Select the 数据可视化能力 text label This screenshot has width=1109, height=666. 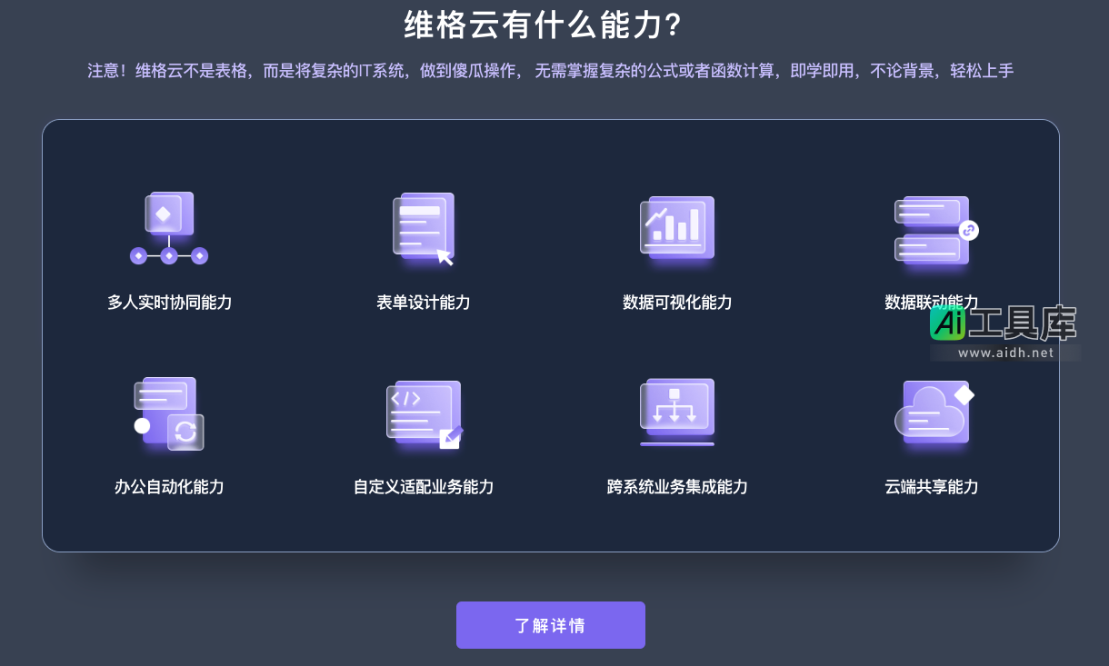coord(677,303)
